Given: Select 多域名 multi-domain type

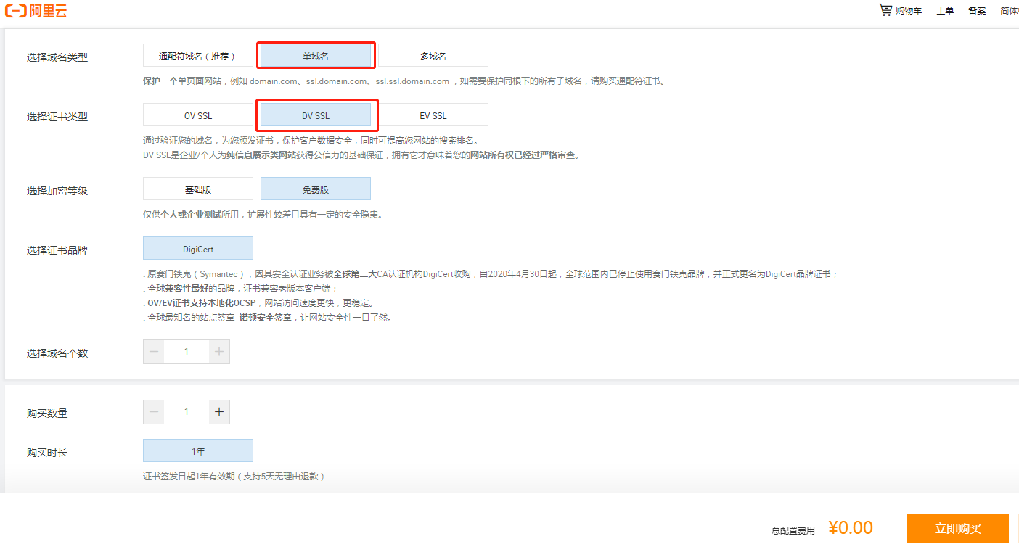Looking at the screenshot, I should [x=433, y=55].
